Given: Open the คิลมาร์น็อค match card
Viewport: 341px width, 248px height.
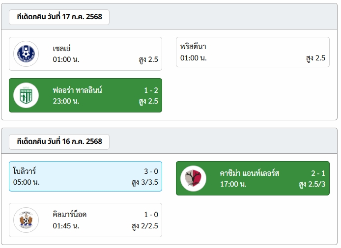Looking at the screenshot, I should pyautogui.click(x=85, y=220).
